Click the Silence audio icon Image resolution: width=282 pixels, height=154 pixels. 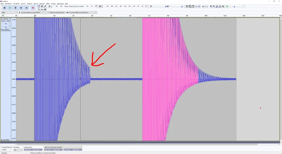tap(199, 6)
